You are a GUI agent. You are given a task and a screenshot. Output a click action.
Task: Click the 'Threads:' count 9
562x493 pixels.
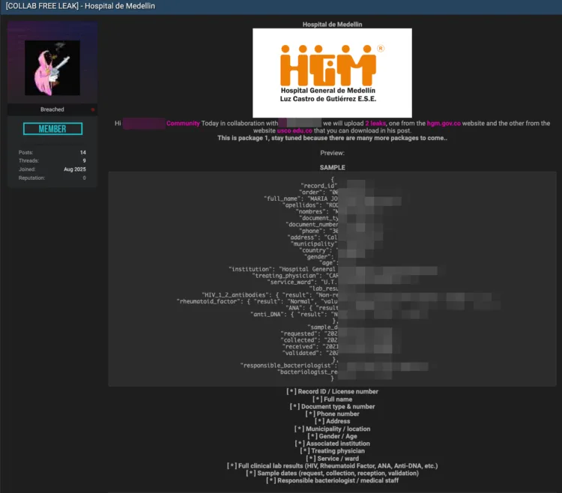[x=84, y=161]
